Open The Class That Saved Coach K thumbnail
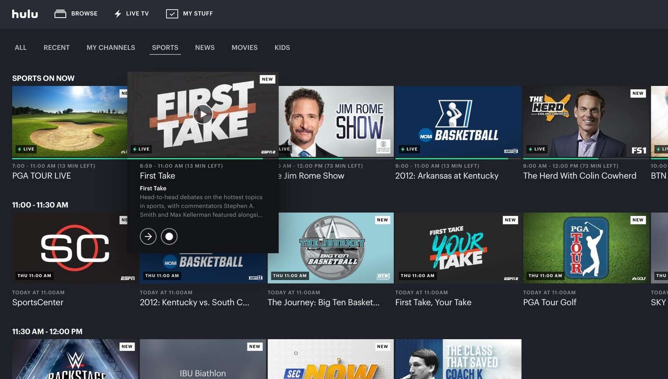 (458, 359)
